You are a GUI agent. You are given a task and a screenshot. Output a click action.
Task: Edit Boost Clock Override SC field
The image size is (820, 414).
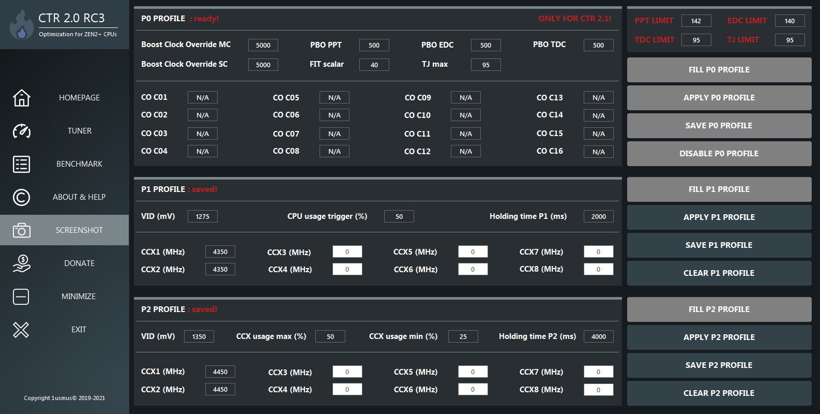pos(263,65)
